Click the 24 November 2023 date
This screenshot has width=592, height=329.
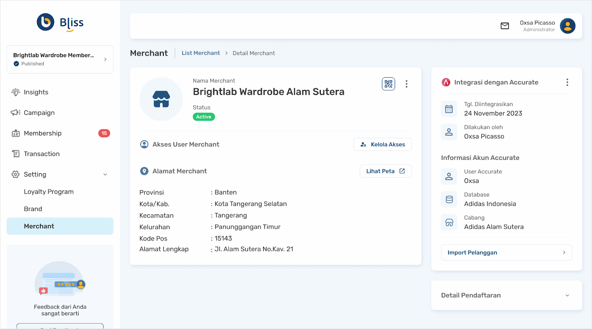(493, 113)
